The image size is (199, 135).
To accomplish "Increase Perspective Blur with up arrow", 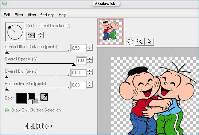I will click(90, 83).
